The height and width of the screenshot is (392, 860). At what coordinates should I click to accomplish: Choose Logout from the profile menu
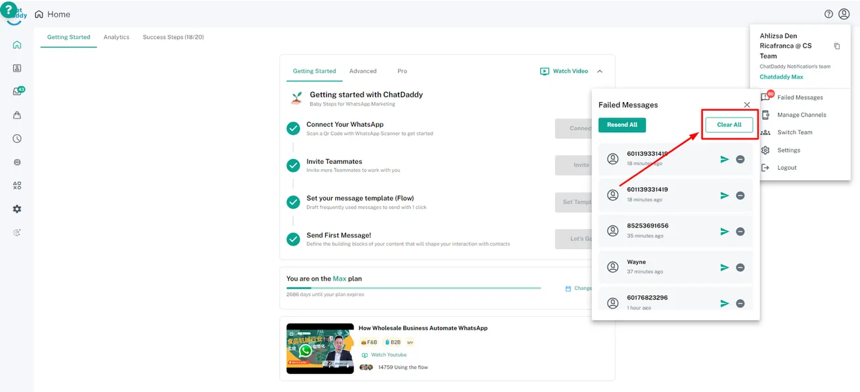786,168
